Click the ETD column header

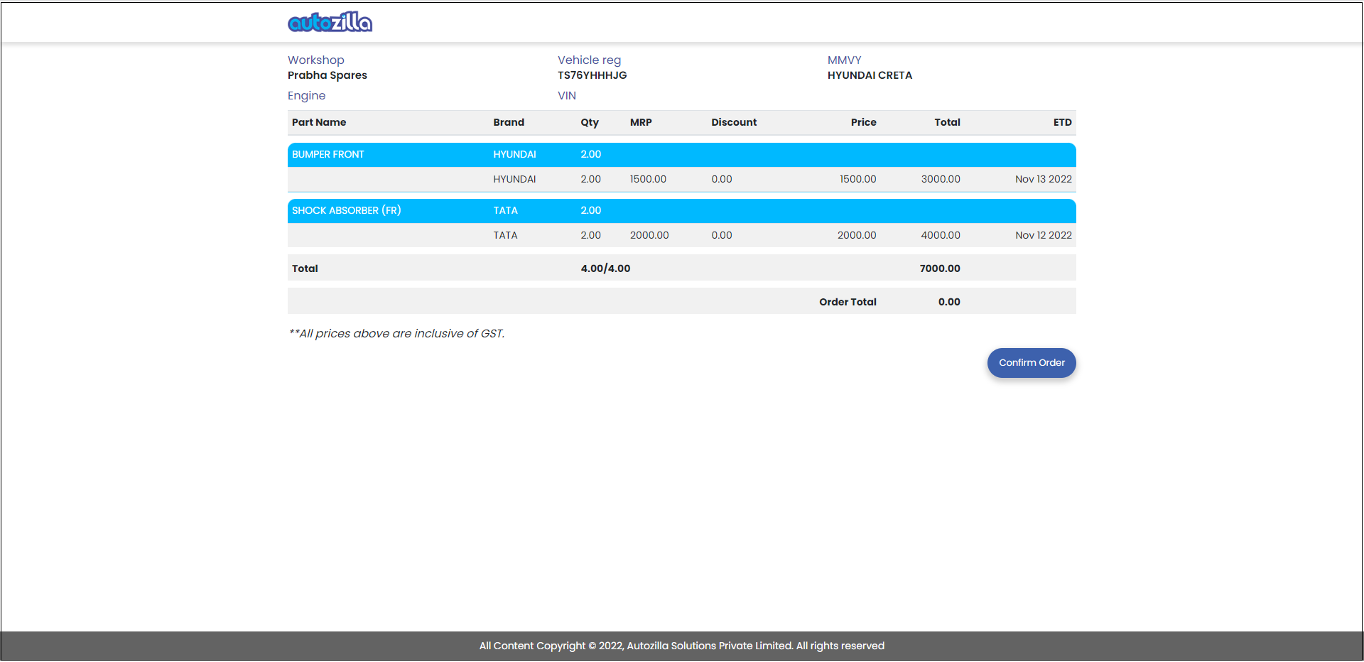click(1062, 122)
